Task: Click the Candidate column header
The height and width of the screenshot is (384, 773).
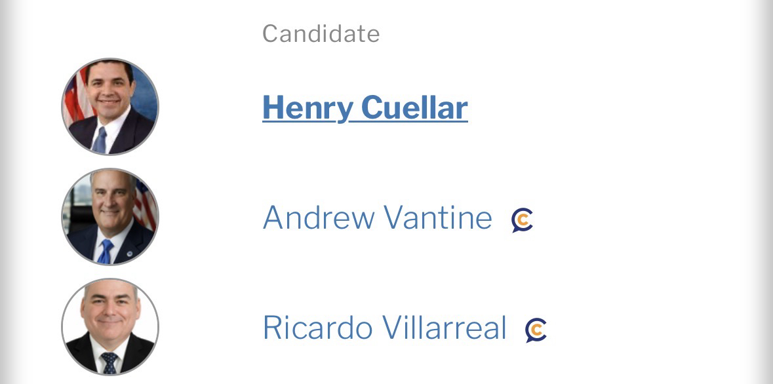Action: (321, 33)
